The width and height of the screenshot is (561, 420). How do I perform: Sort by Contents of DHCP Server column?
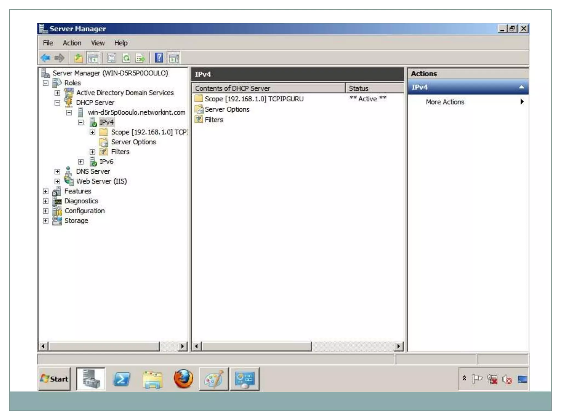(x=268, y=88)
